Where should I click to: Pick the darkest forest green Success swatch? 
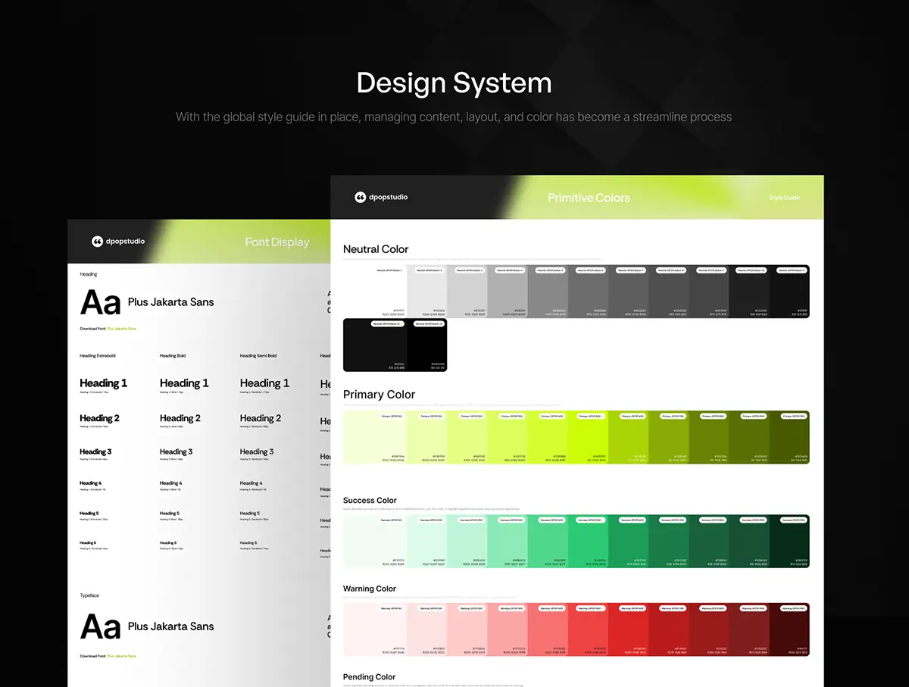[x=789, y=541]
